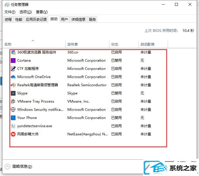Click the Realtek高清晰音频管理器 speaker icon
The height and width of the screenshot is (176, 199).
point(13,85)
